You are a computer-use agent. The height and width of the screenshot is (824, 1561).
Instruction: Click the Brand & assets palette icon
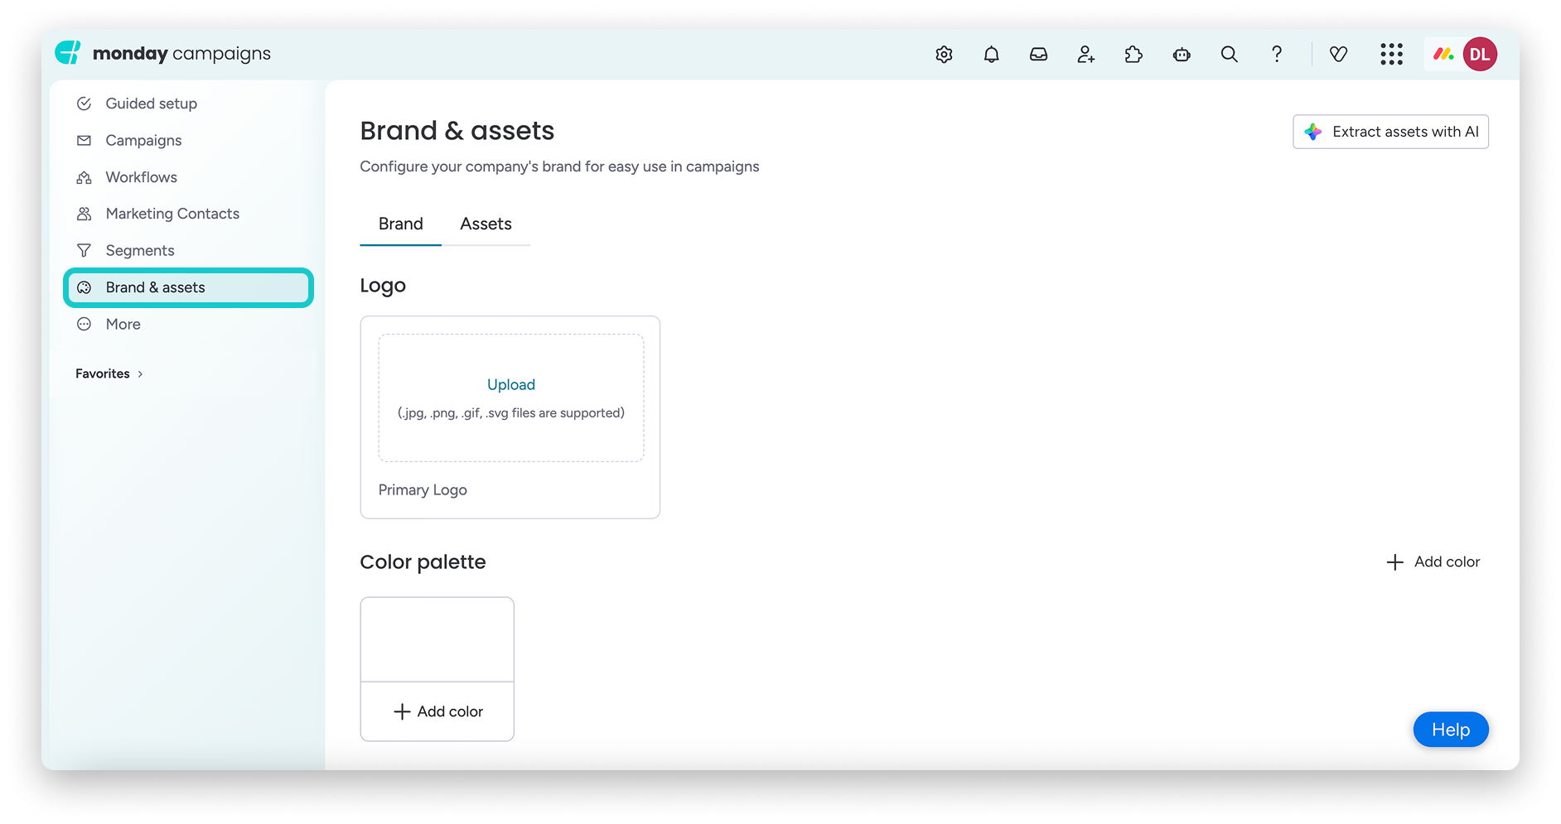84,287
